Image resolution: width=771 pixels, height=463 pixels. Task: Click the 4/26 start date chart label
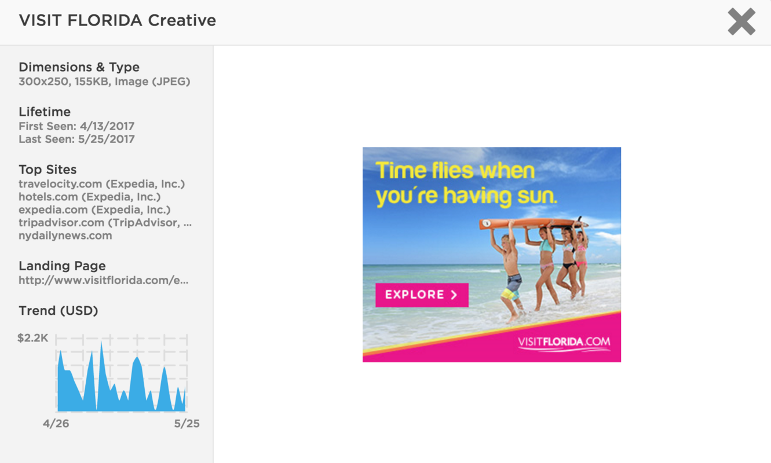click(x=56, y=424)
